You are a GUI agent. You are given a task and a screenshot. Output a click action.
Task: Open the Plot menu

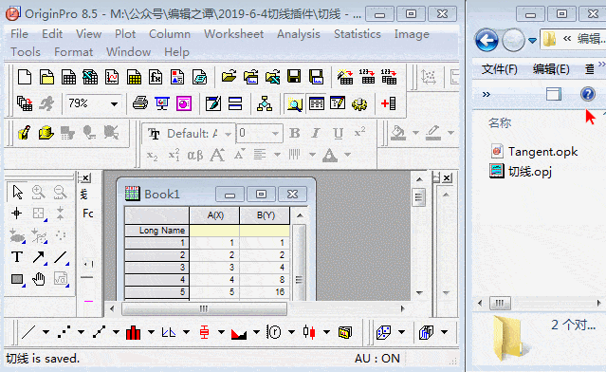click(125, 34)
